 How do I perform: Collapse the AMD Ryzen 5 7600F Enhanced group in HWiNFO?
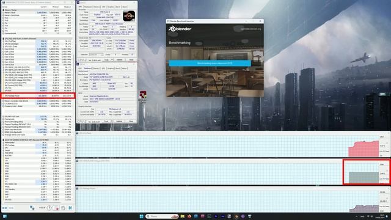pyautogui.click(x=3, y=38)
